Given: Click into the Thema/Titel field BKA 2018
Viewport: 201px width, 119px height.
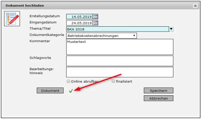Looking at the screenshot, I should [118, 29].
